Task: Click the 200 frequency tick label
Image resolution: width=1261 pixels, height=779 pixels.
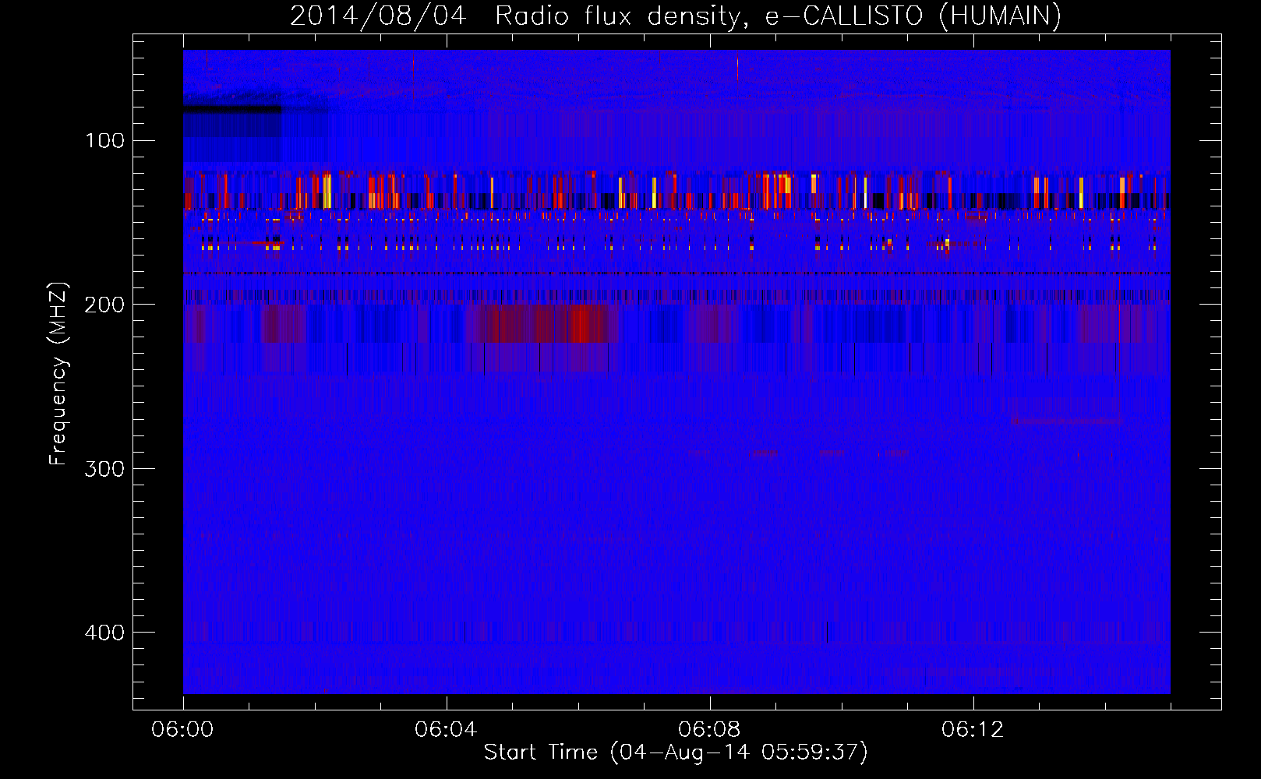Action: pos(105,305)
